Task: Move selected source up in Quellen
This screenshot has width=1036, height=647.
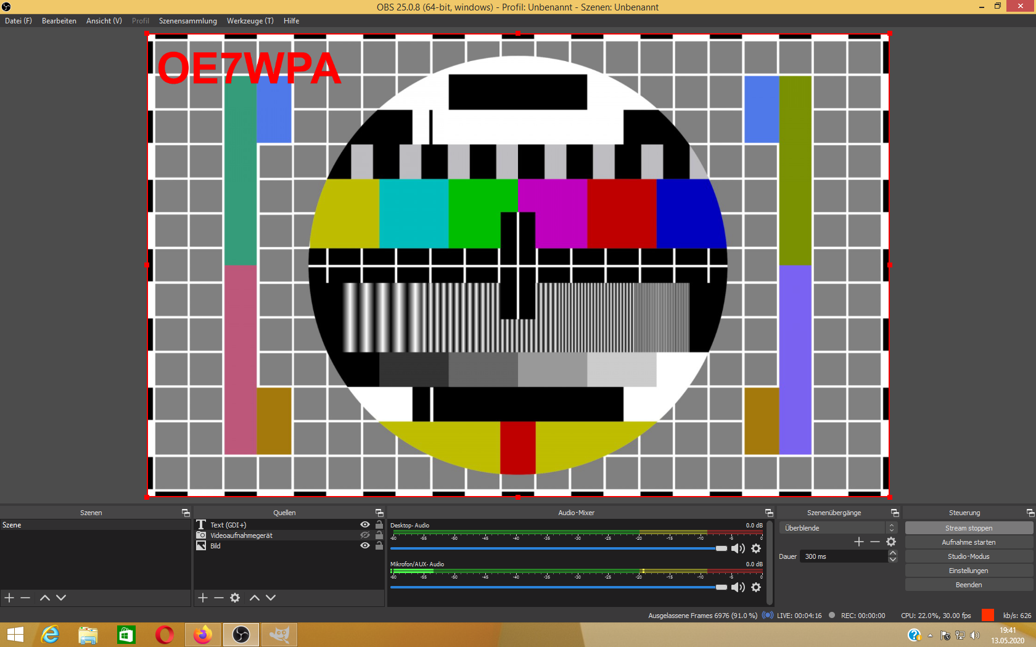Action: tap(254, 598)
